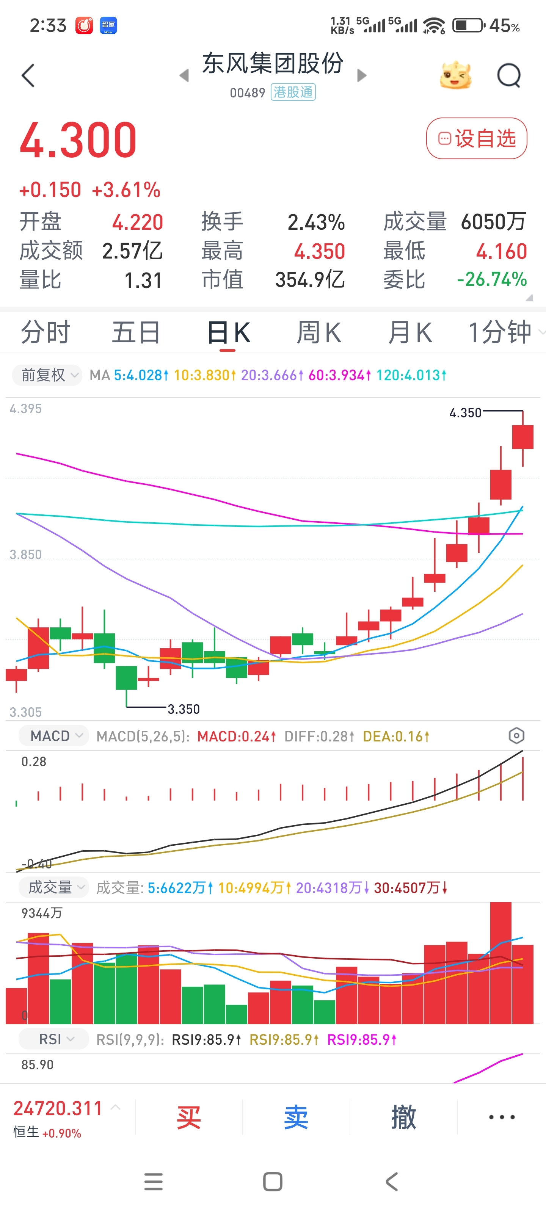The width and height of the screenshot is (546, 1213).
Task: Tap the MA5 value 5:4.028
Action: click(x=141, y=375)
